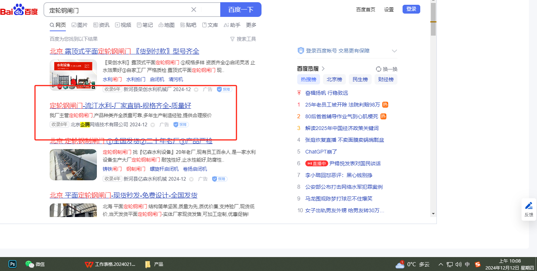
Task: Open the 更多 search categories menu
Action: [251, 25]
